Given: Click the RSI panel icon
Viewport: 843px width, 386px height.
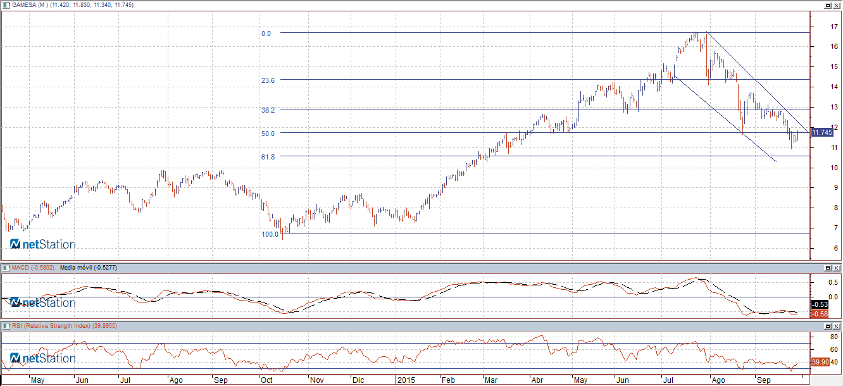Looking at the screenshot, I should click(4, 325).
